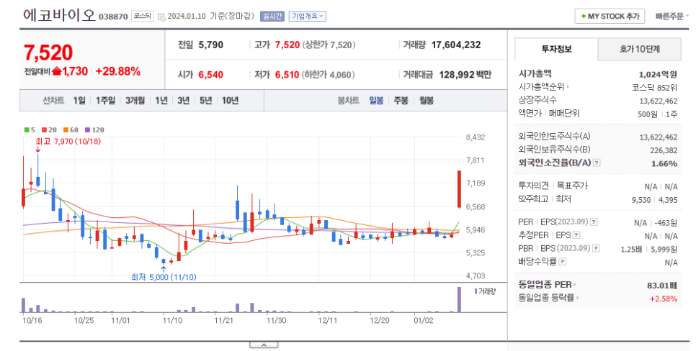This screenshot has width=696, height=351.
Task: Click the 외국인소진율 value 1.66%
Action: pyautogui.click(x=664, y=163)
